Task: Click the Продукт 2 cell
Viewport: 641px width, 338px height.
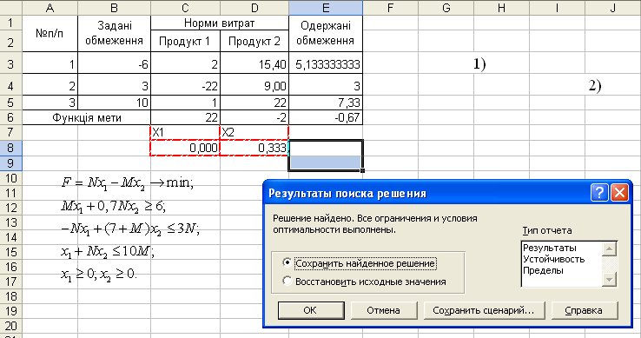Action: pyautogui.click(x=254, y=41)
